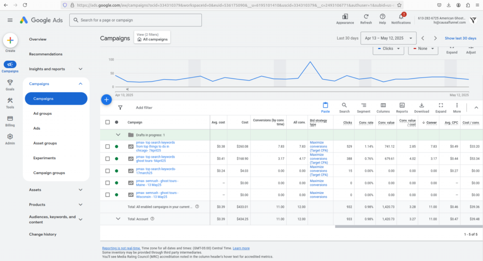
Task: Click the Download icon above the table
Action: [421, 107]
